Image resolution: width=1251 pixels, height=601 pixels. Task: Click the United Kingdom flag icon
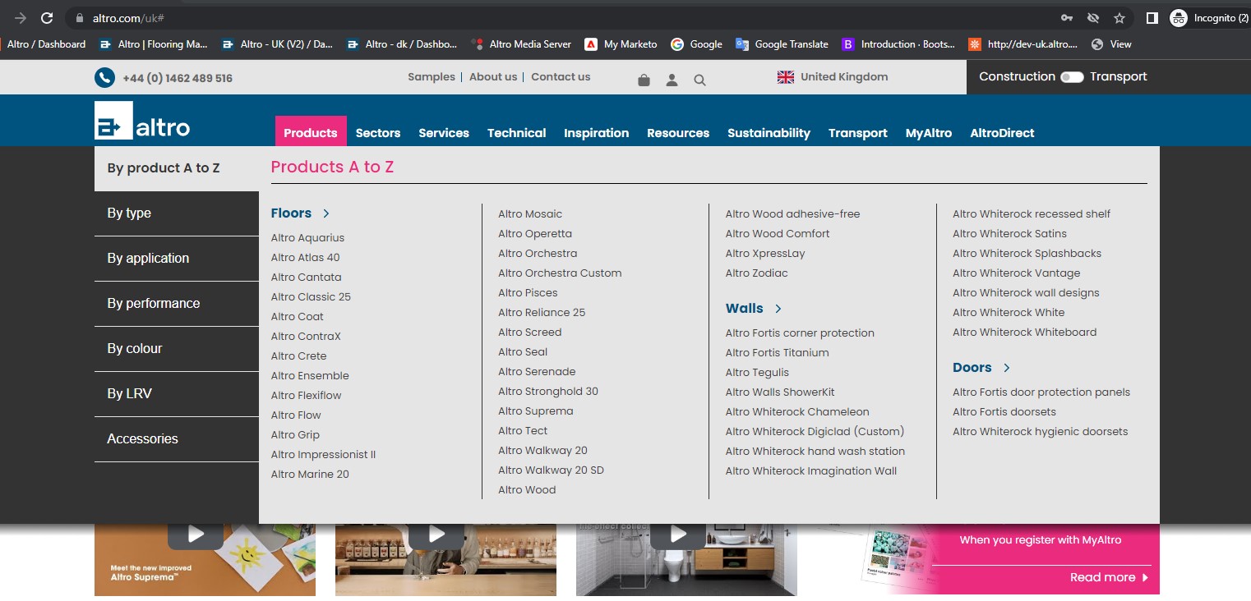(x=783, y=76)
